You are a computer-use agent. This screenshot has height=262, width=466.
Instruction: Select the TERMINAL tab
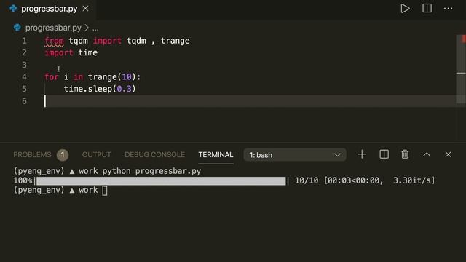[216, 155]
